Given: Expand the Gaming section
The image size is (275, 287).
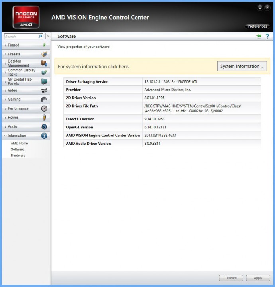Looking at the screenshot, I should pos(26,99).
